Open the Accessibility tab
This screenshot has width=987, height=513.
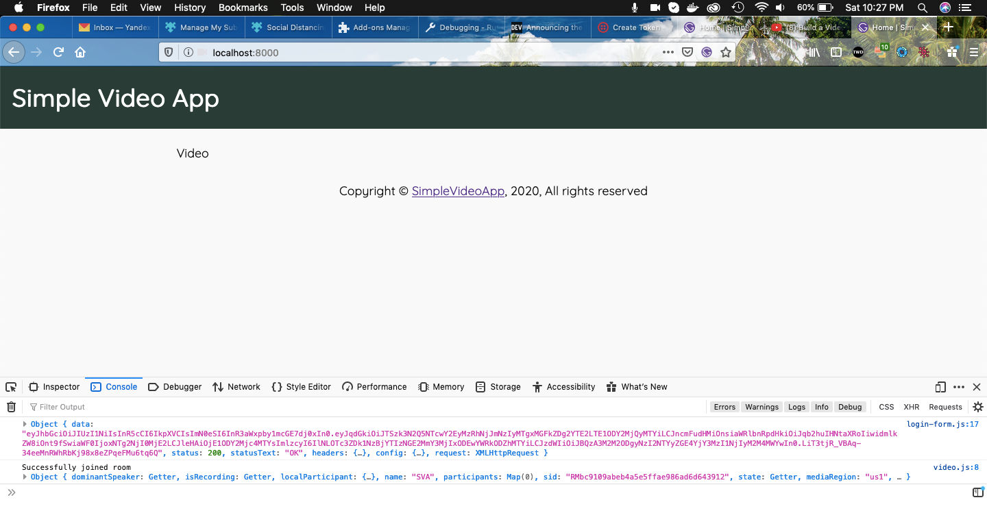point(563,387)
